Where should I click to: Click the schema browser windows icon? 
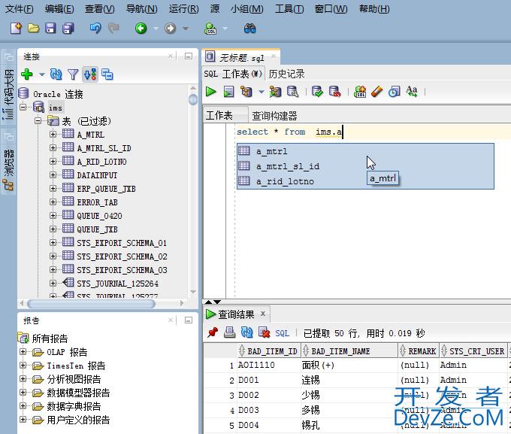[107, 74]
